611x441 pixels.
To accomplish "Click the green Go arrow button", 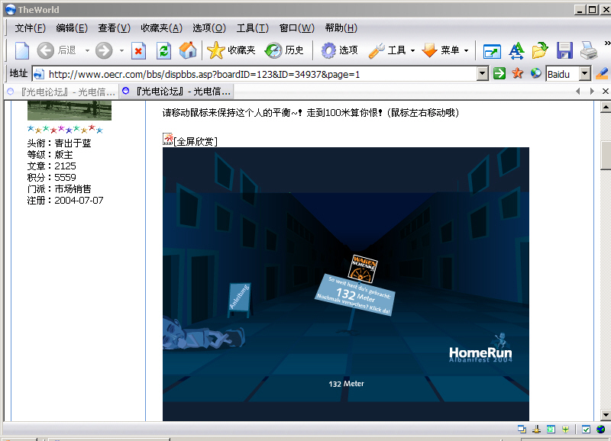I will coord(499,73).
